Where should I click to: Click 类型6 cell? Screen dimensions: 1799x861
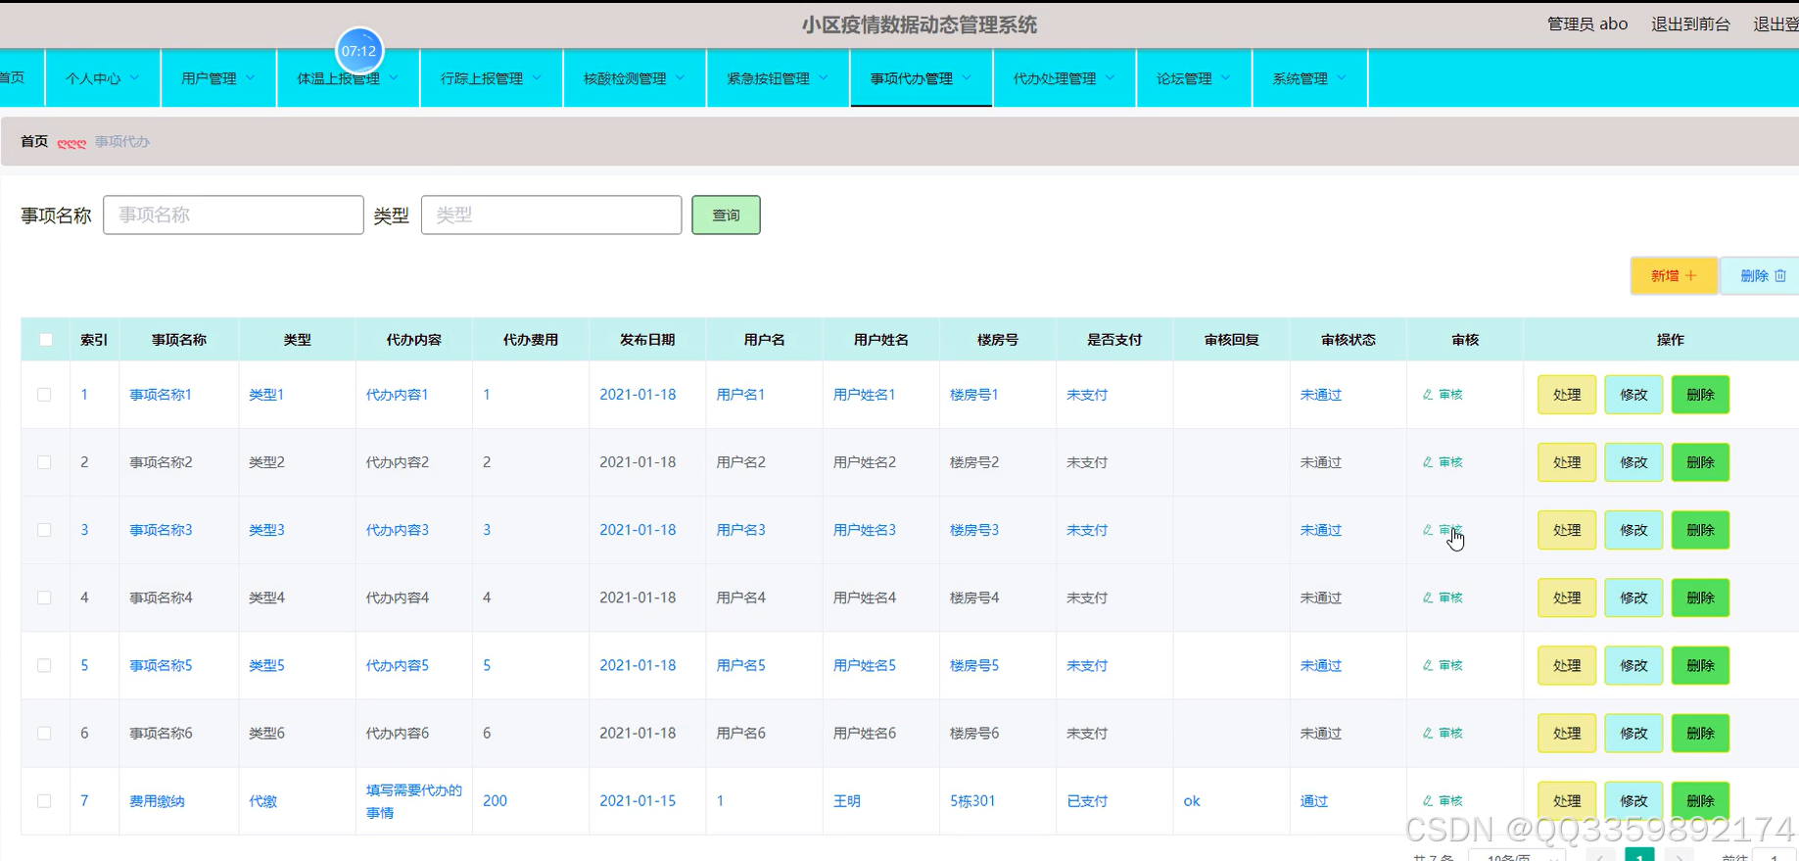point(266,733)
